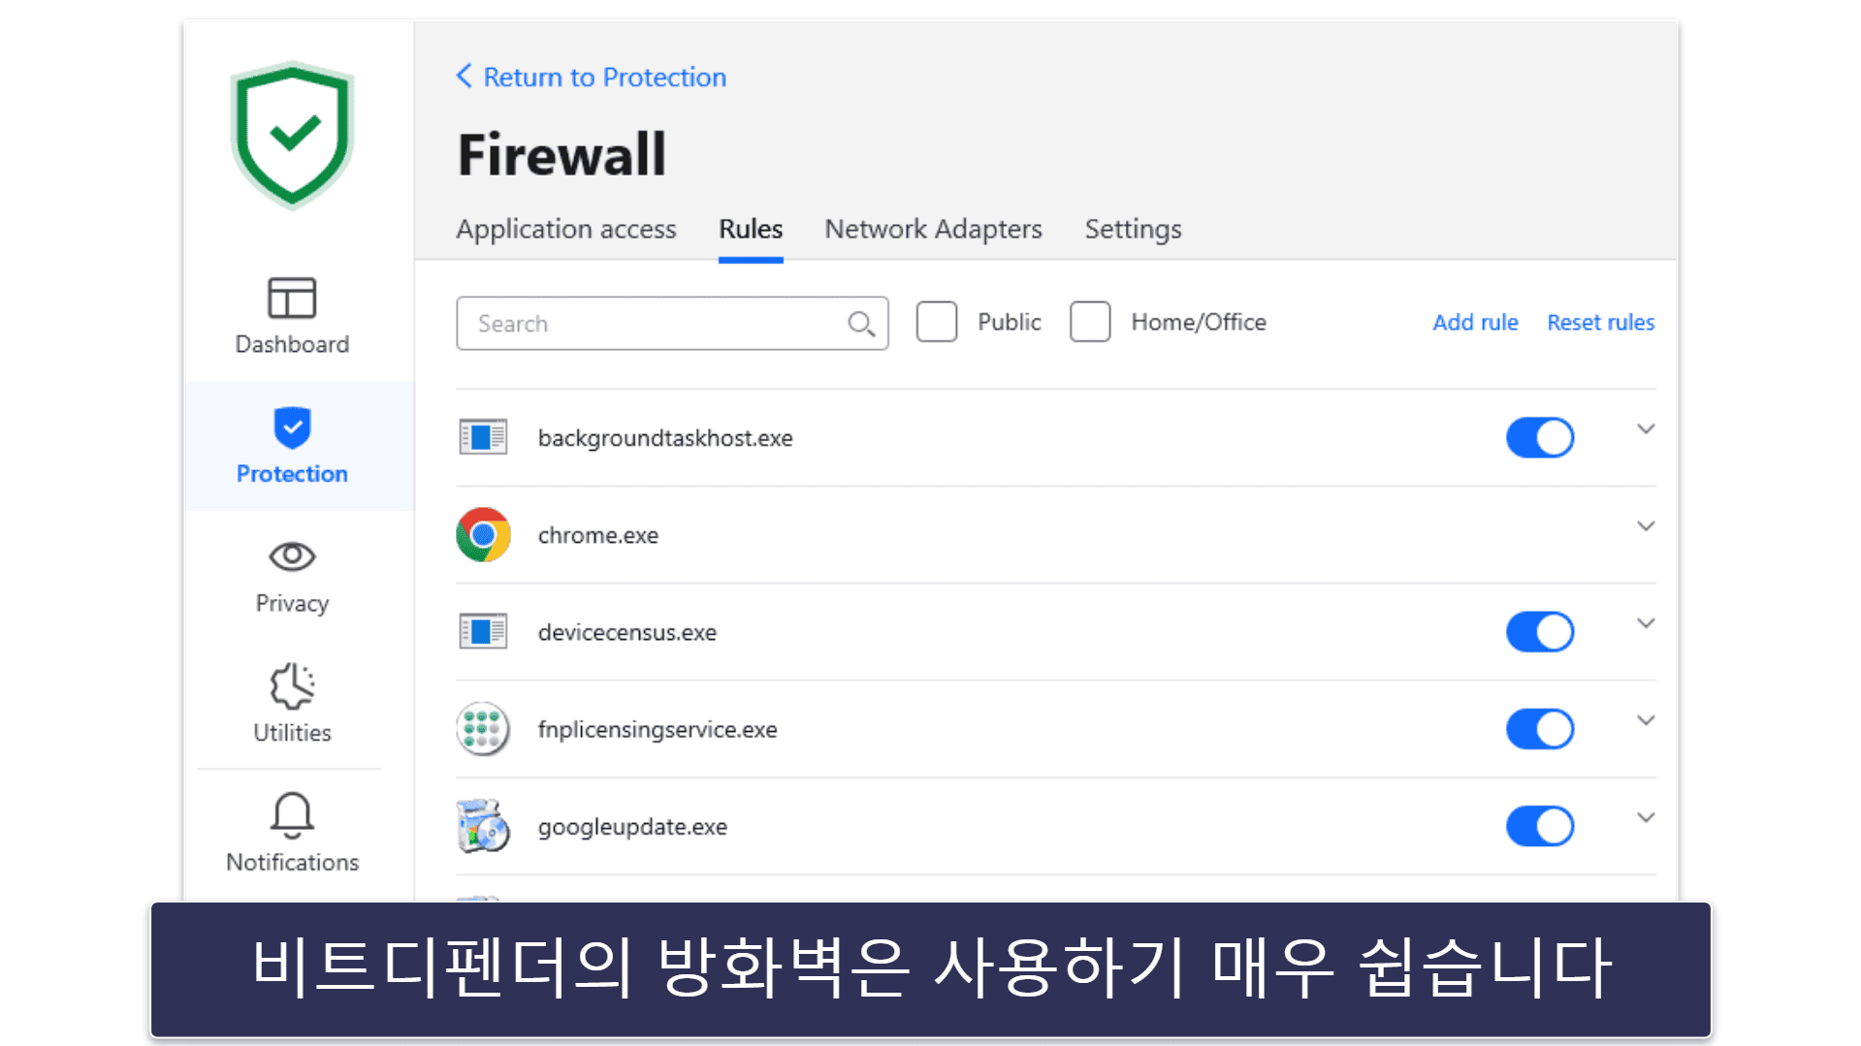Select the Rules tab
The height and width of the screenshot is (1046, 1861).
[x=751, y=229]
